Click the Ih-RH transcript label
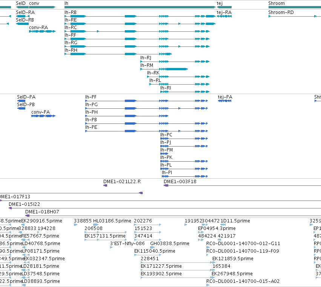321x287 pixels. 71,50
